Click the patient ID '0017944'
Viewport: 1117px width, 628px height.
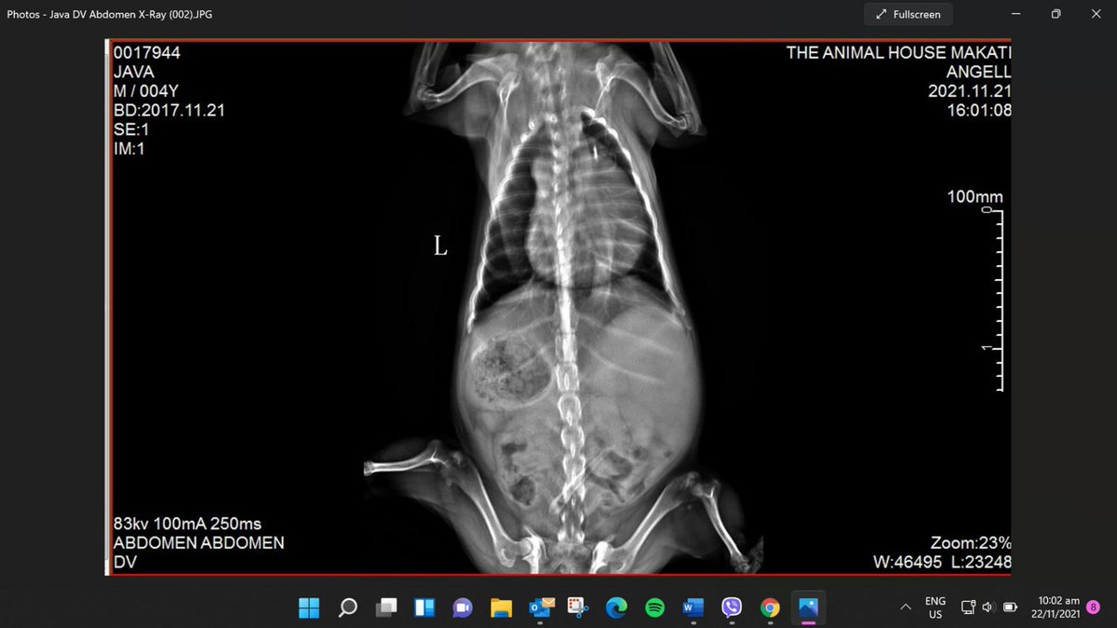click(x=147, y=53)
